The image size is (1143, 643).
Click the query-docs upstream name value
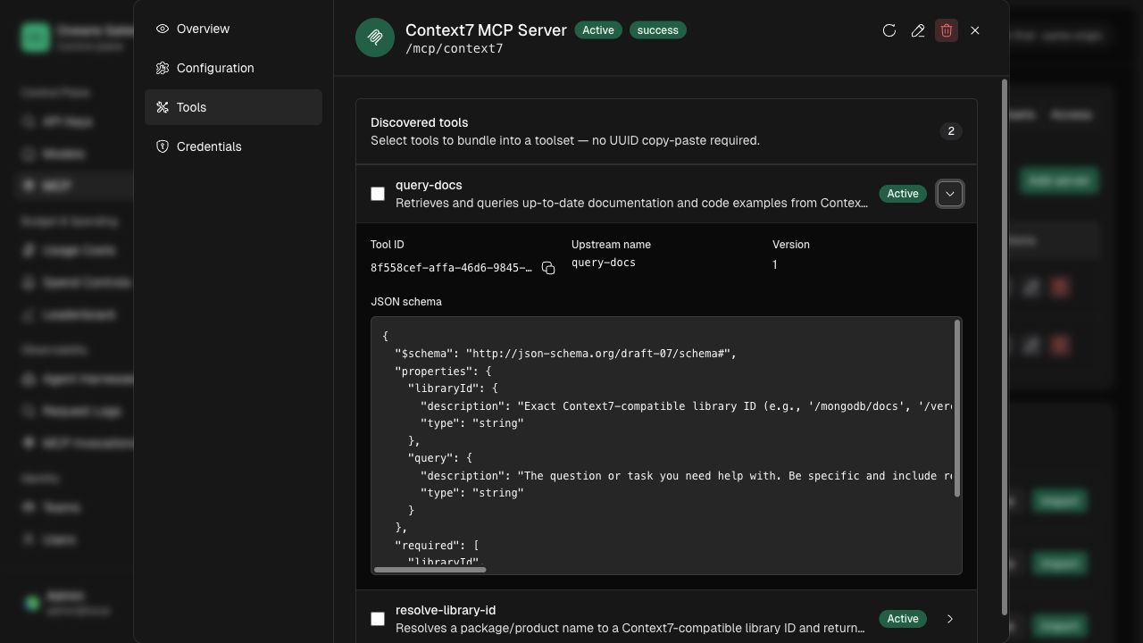(604, 263)
